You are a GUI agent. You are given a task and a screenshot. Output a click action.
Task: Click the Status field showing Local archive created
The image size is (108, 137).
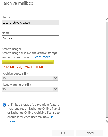(30, 22)
